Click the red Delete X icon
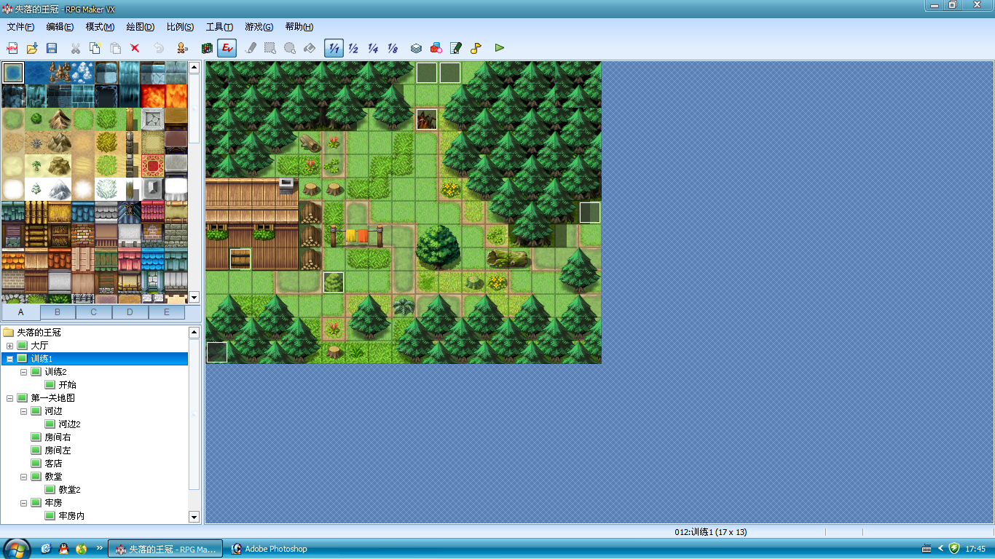 (x=135, y=48)
